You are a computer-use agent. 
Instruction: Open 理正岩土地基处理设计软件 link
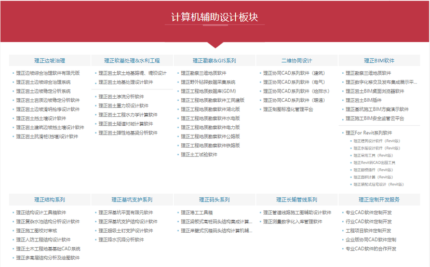pos(126,82)
